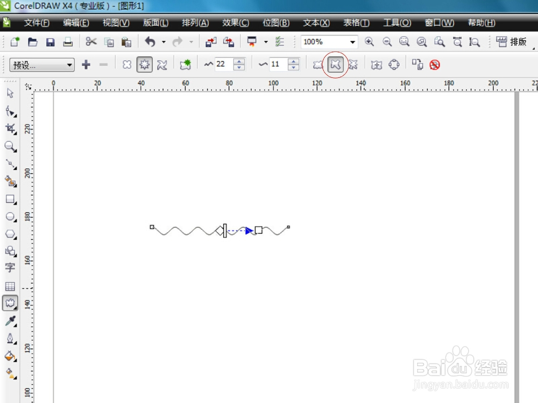Select the Zoom tool in toolbox
The image size is (538, 403).
tap(10, 147)
